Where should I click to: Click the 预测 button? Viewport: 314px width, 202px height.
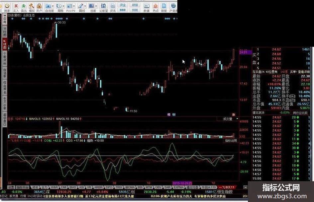point(135,10)
